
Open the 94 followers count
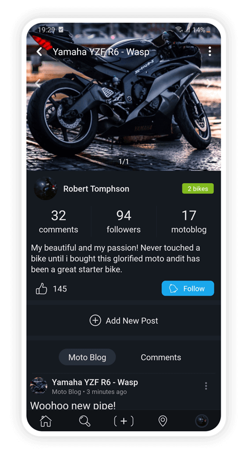[123, 222]
